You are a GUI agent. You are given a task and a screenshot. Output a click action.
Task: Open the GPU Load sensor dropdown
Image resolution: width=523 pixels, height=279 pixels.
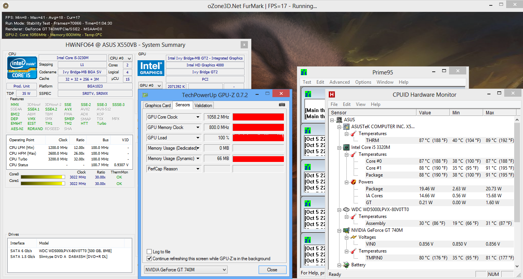click(198, 138)
